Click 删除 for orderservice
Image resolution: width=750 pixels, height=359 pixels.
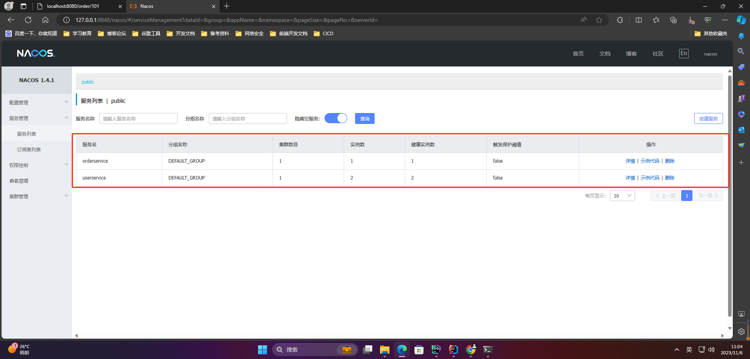pos(670,161)
